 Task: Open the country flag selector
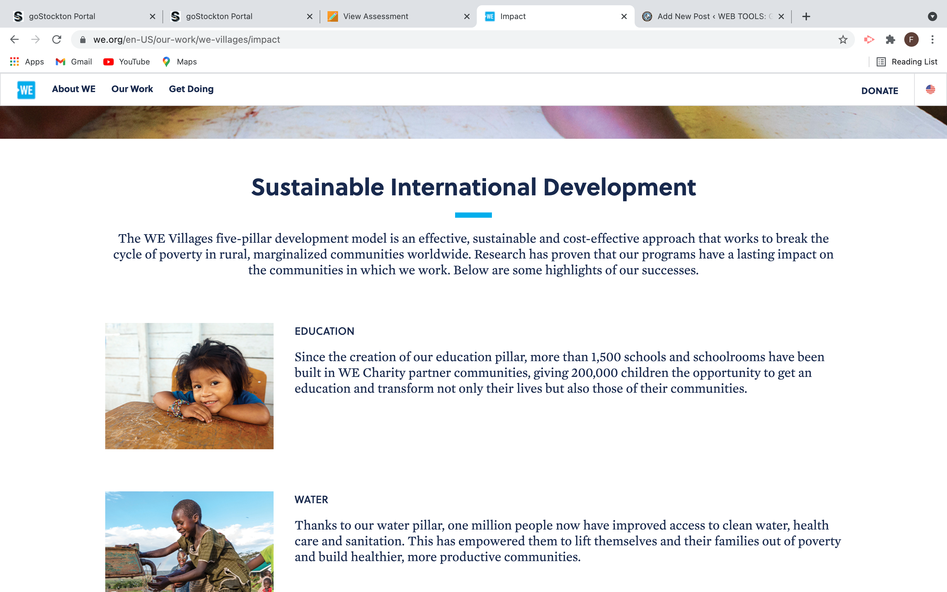click(931, 90)
